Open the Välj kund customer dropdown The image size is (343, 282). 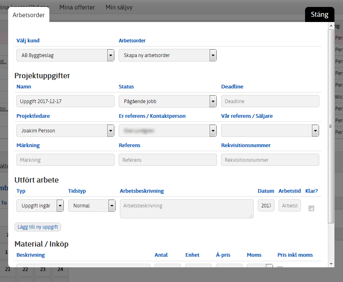pos(65,55)
